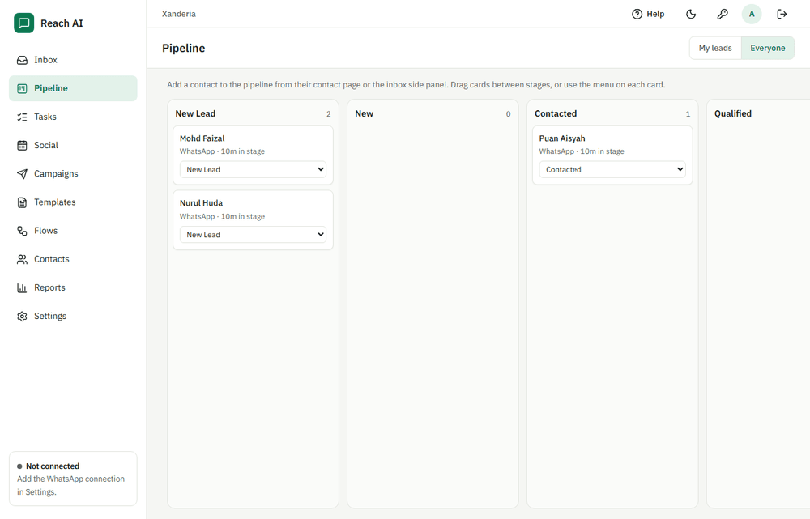
Task: Open stage dropdown on Mohd Faizal card
Action: [253, 169]
